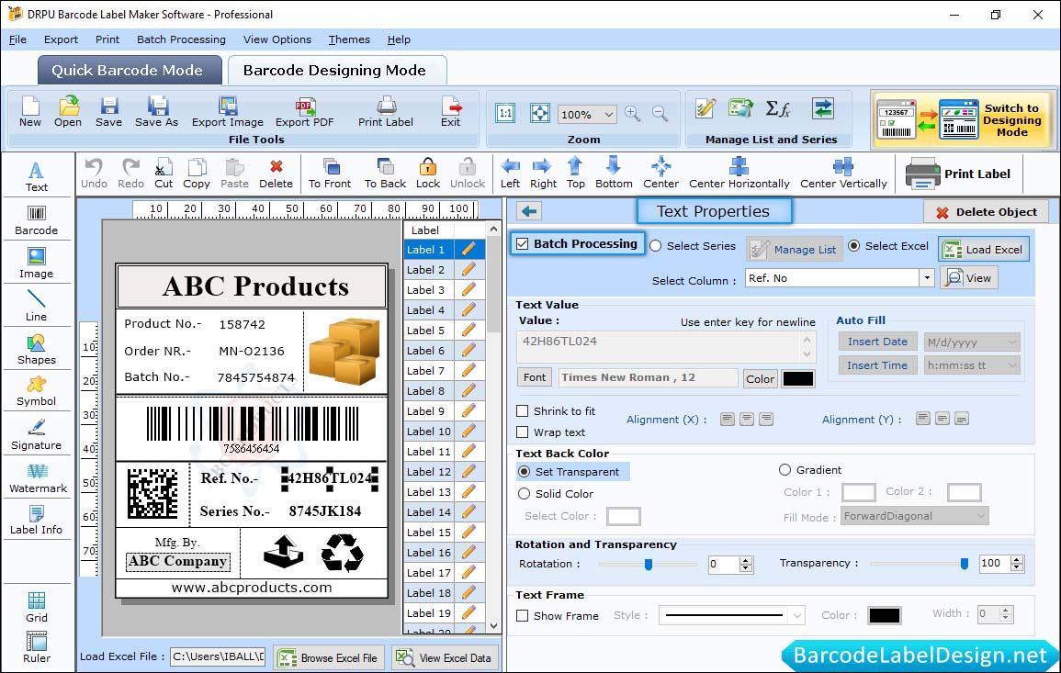Select the Select Series radio button
Screen dimensions: 1061x673
tap(656, 246)
